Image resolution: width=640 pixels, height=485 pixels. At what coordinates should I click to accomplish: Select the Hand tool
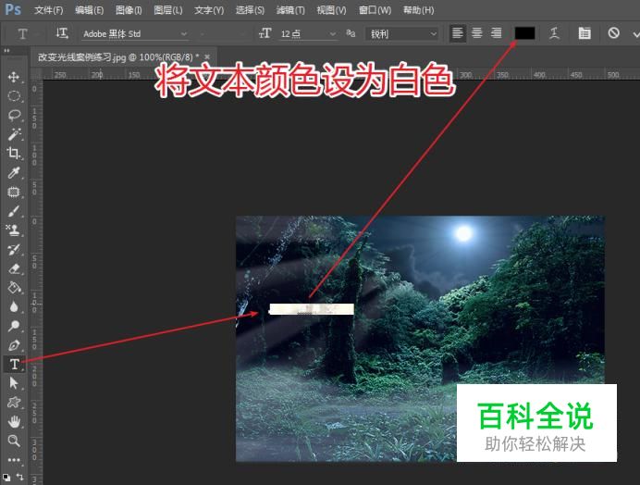pyautogui.click(x=14, y=421)
